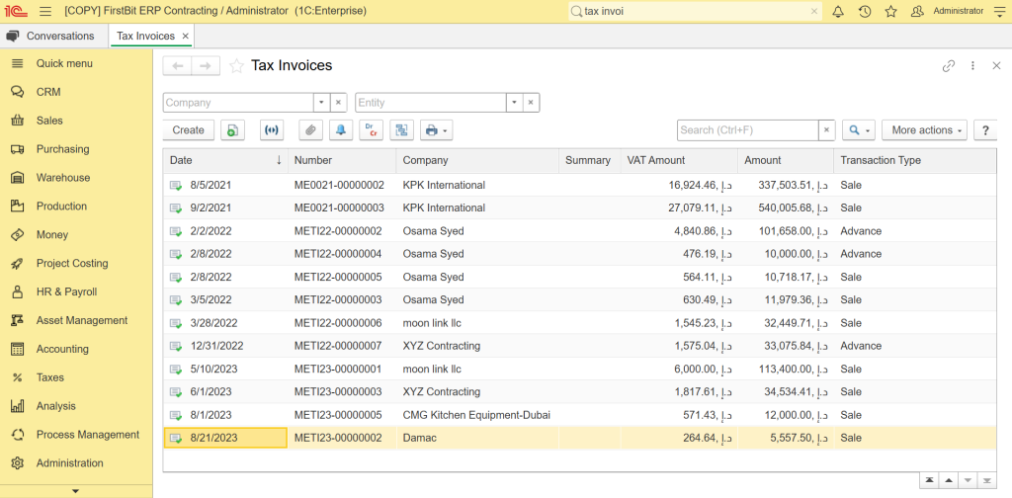Clear the list search field
The width and height of the screenshot is (1012, 498).
point(827,130)
